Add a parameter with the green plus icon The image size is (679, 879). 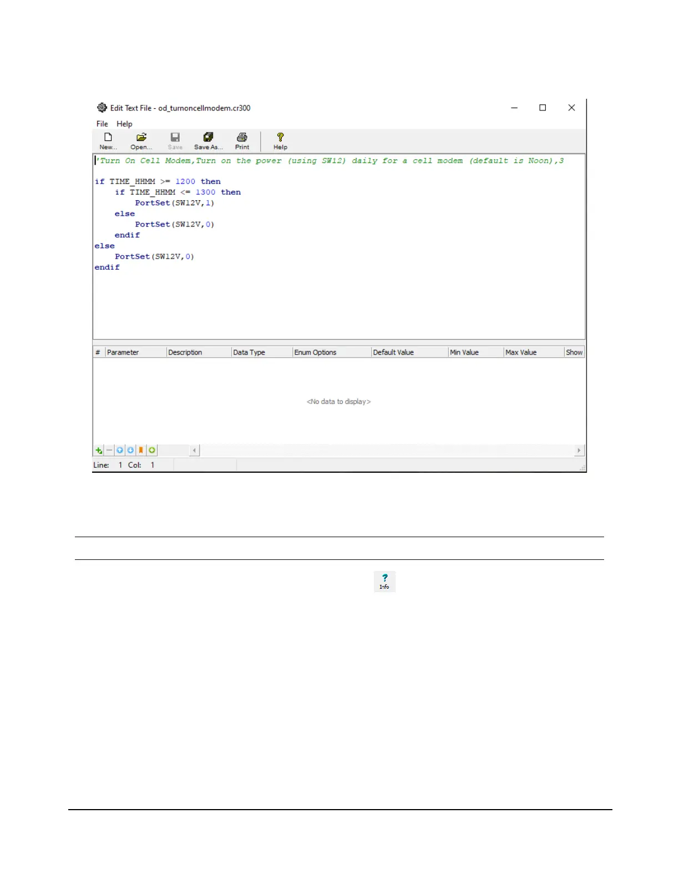99,451
